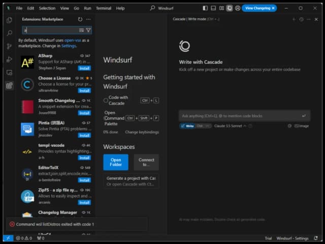Select the Changelog Manager extension entry
The image size is (325, 244).
click(x=56, y=213)
